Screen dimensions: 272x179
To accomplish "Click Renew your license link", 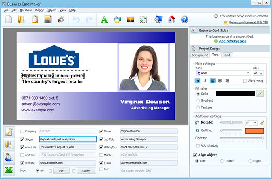I will click(248, 23).
